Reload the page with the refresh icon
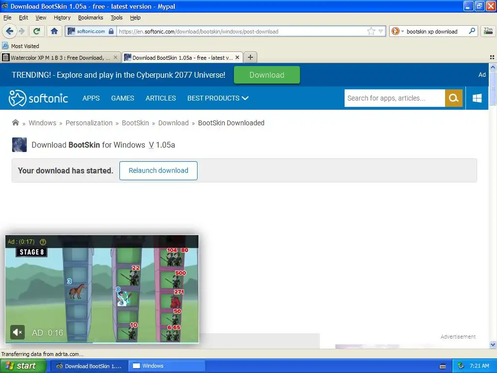Image resolution: width=497 pixels, height=373 pixels. point(37,31)
